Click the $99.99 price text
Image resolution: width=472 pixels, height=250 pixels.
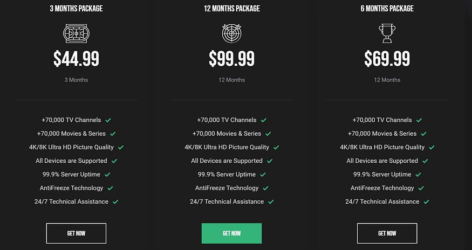pos(231,59)
